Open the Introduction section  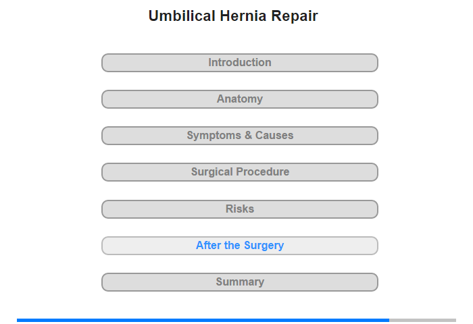coord(240,63)
